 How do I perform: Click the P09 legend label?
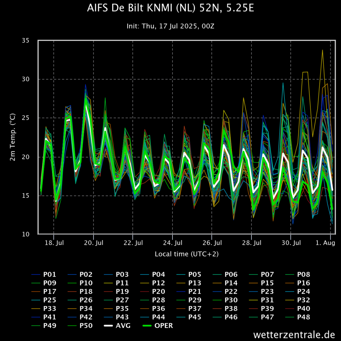(50, 283)
